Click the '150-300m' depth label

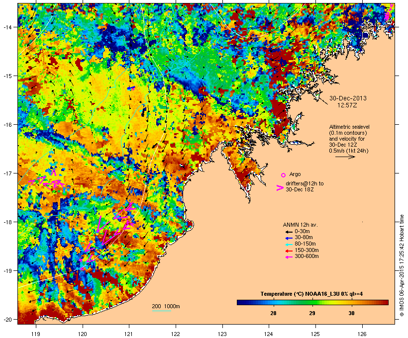[307, 251]
